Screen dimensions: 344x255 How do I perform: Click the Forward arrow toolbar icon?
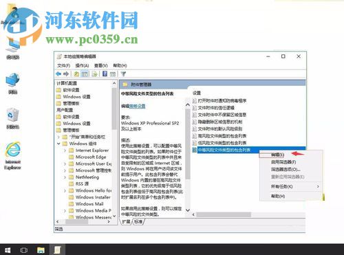pos(66,74)
